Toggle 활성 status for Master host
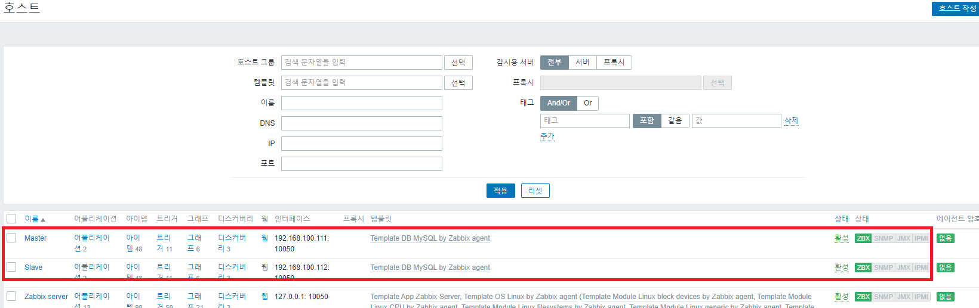This screenshot has width=979, height=308. coord(842,238)
